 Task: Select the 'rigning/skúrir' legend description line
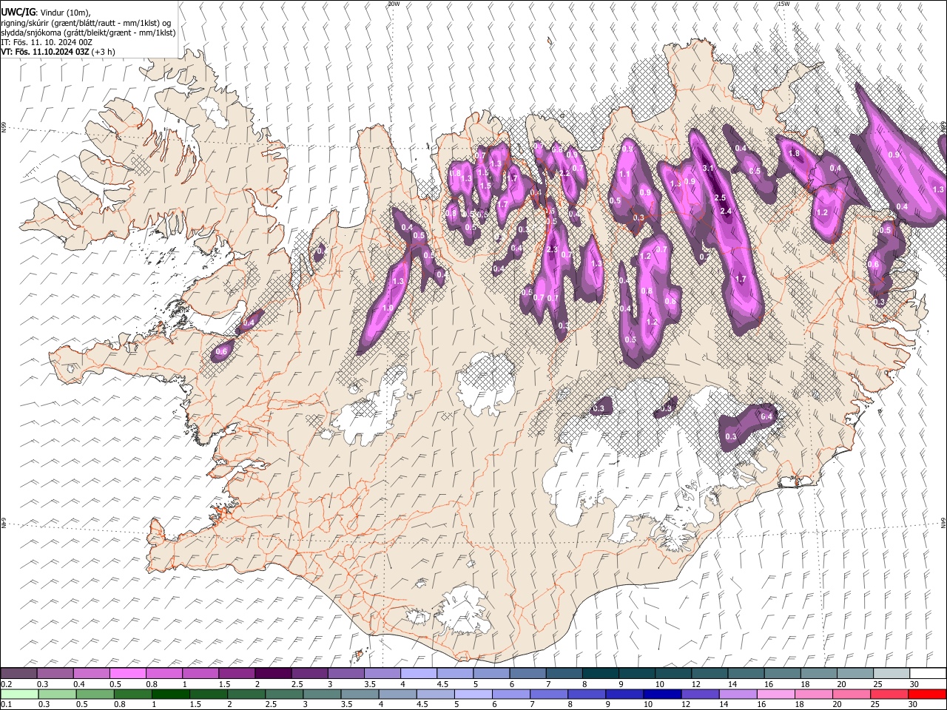(87, 23)
